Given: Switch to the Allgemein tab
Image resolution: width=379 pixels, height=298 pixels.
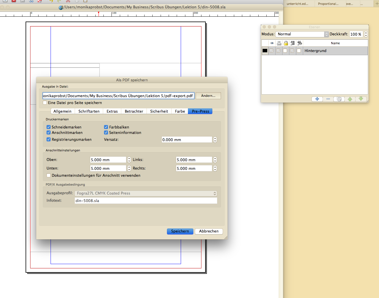Looking at the screenshot, I should 62,111.
